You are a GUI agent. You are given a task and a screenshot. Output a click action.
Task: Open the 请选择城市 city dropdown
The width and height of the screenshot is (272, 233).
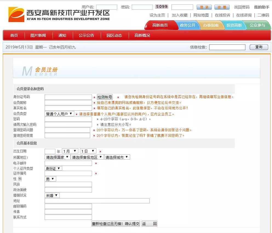(117, 157)
